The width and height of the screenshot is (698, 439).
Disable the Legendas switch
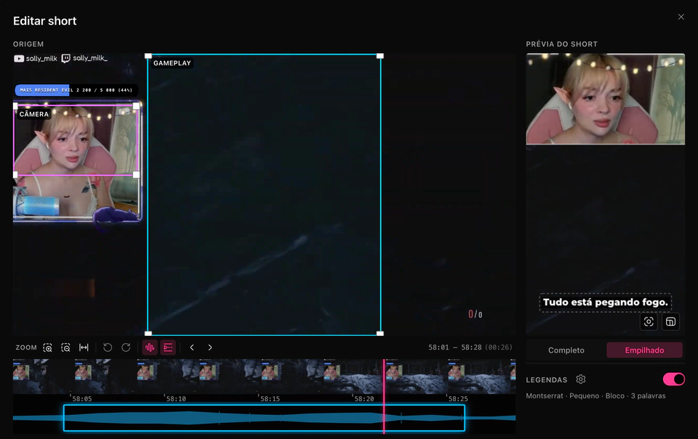[x=674, y=379]
